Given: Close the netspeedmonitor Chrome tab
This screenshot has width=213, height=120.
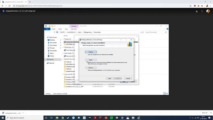Looking at the screenshot, I should tap(26, 2).
